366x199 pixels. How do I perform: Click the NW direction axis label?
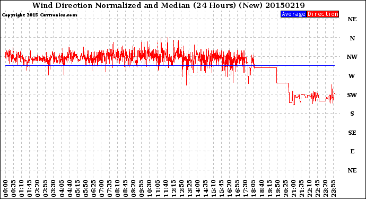click(352, 57)
